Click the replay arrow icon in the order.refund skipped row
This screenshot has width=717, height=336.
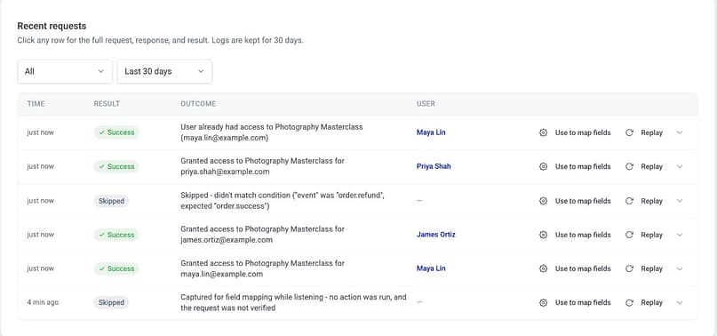coord(629,201)
